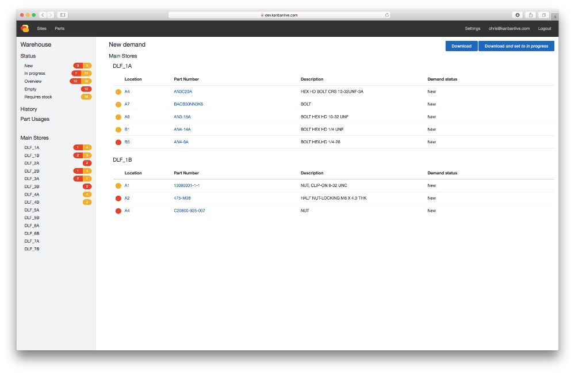The height and width of the screenshot is (374, 575).
Task: Open the Parts menu in the navbar
Action: (60, 28)
